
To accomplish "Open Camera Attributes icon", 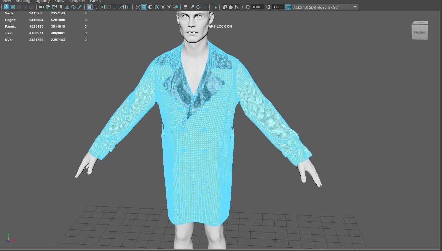I will (x=54, y=7).
